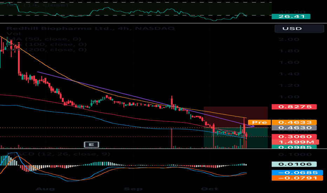Select the red short-position stop zone

coord(236,117)
